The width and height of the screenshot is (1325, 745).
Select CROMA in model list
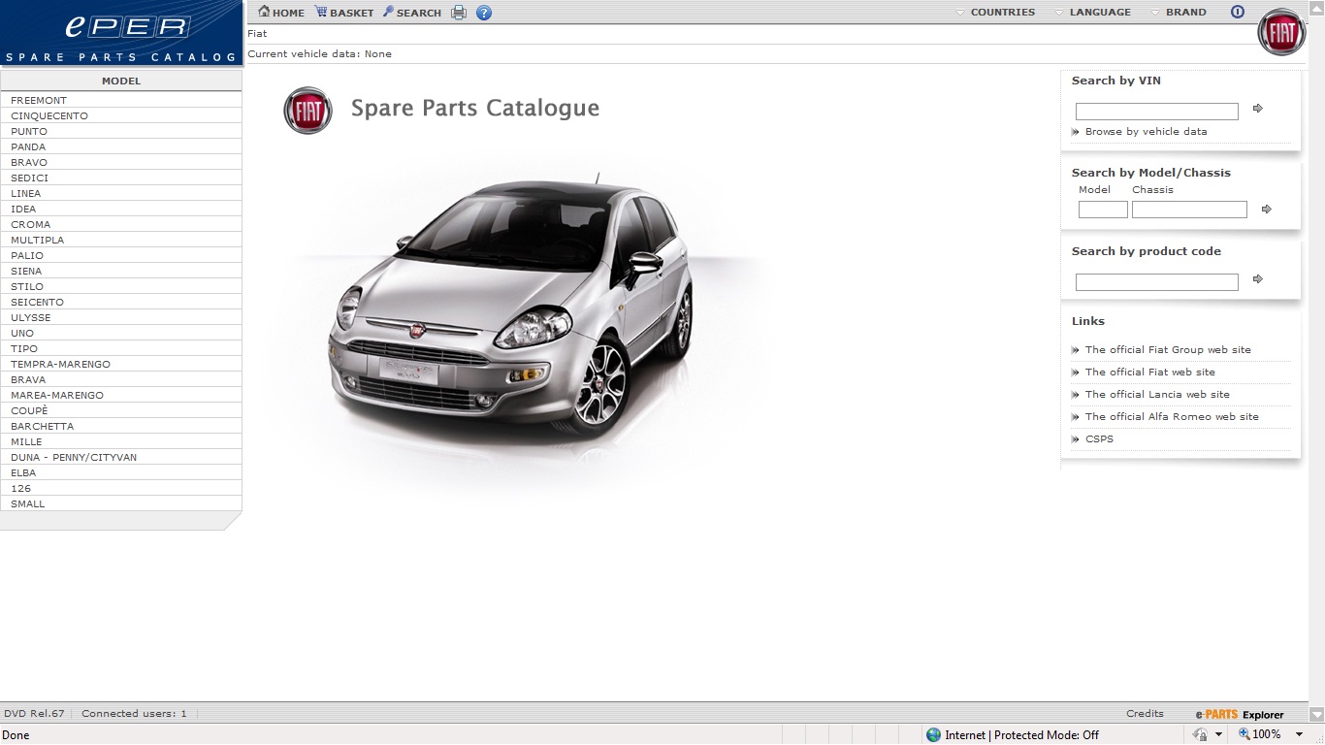[x=121, y=224]
